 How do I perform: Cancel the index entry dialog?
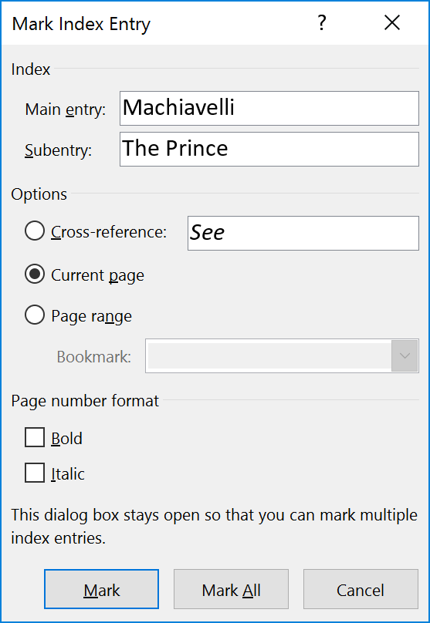361,589
